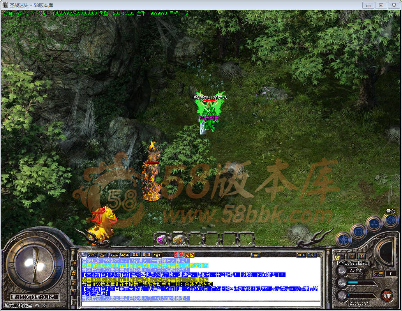
Task: Click chat line about 天下第一武道会
Action: click(x=200, y=291)
